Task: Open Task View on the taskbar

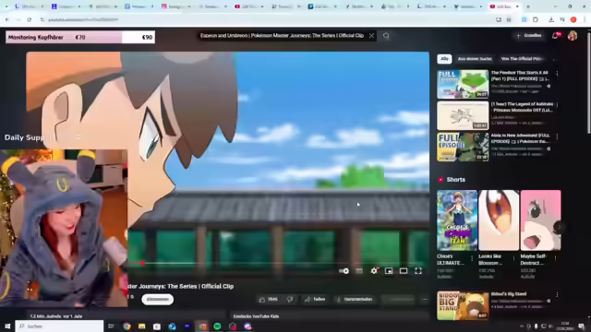Action: click(111, 326)
